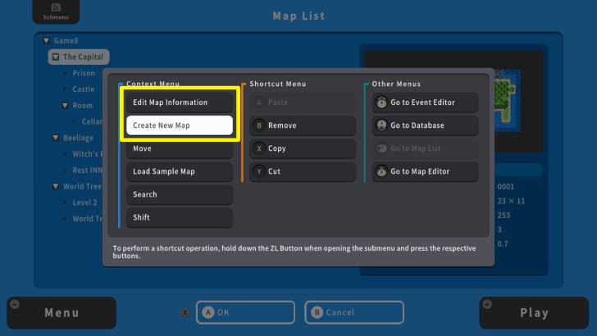
Task: Click the controller icon on Go to Database
Action: [381, 125]
